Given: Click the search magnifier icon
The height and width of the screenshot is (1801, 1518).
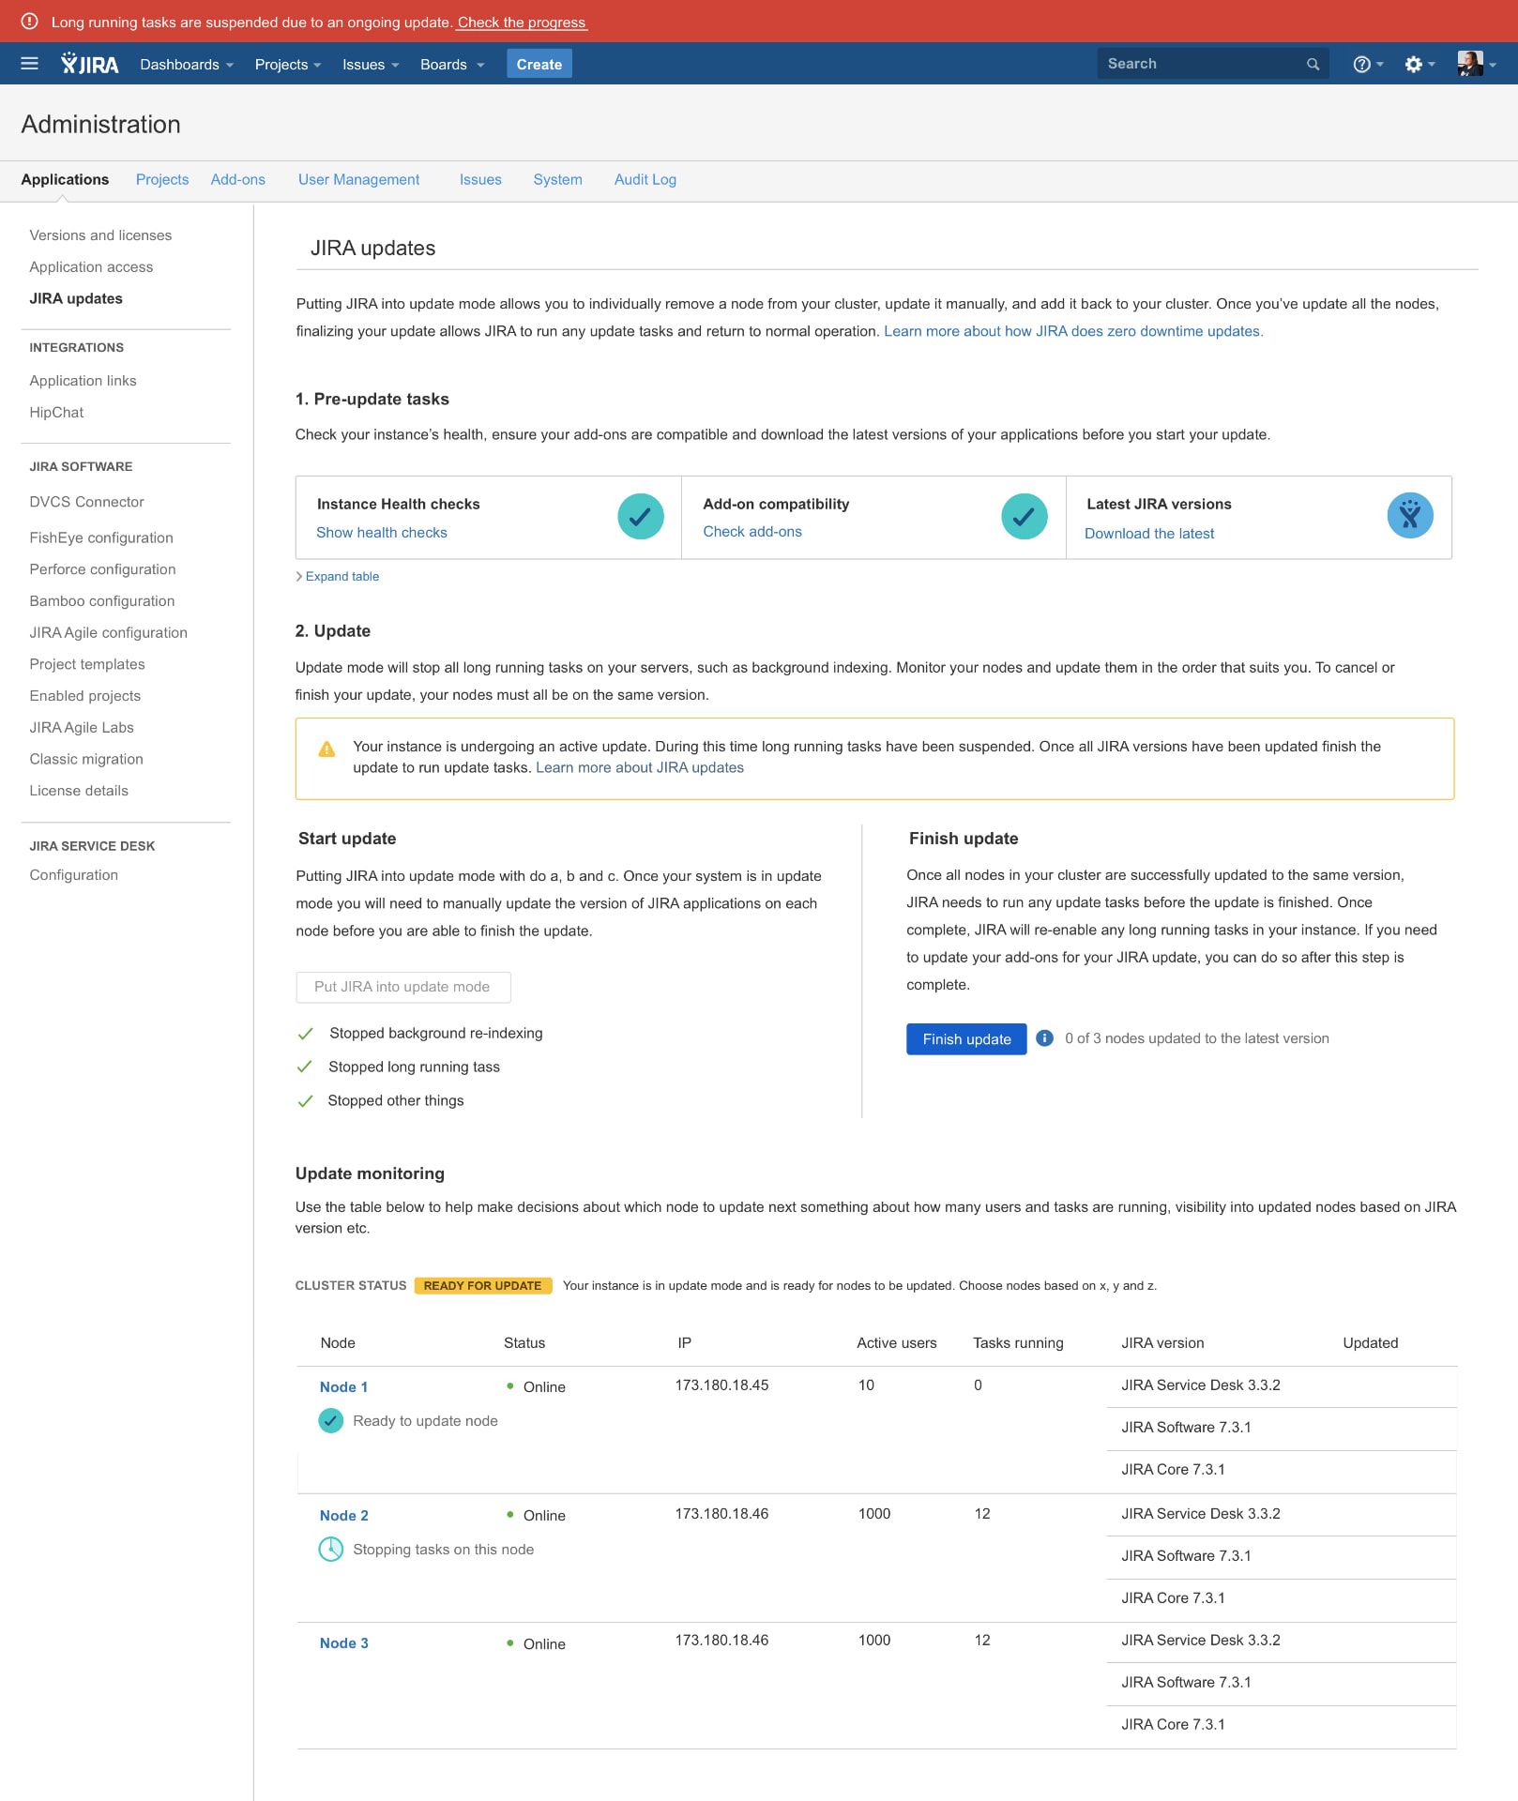Looking at the screenshot, I should tap(1313, 64).
